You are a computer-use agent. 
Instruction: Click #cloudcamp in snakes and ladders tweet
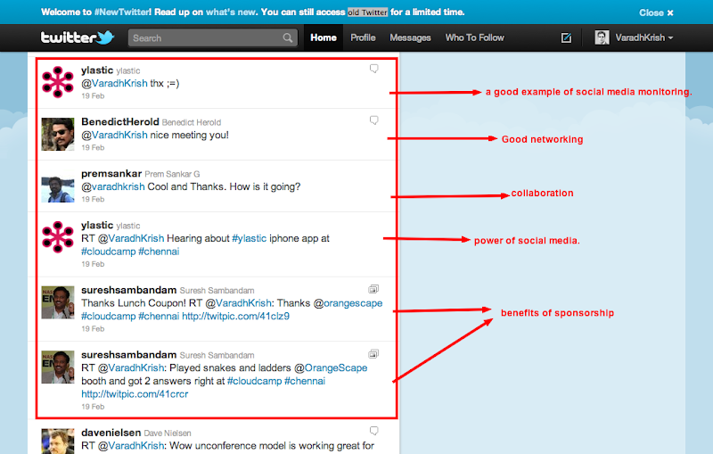click(x=254, y=381)
